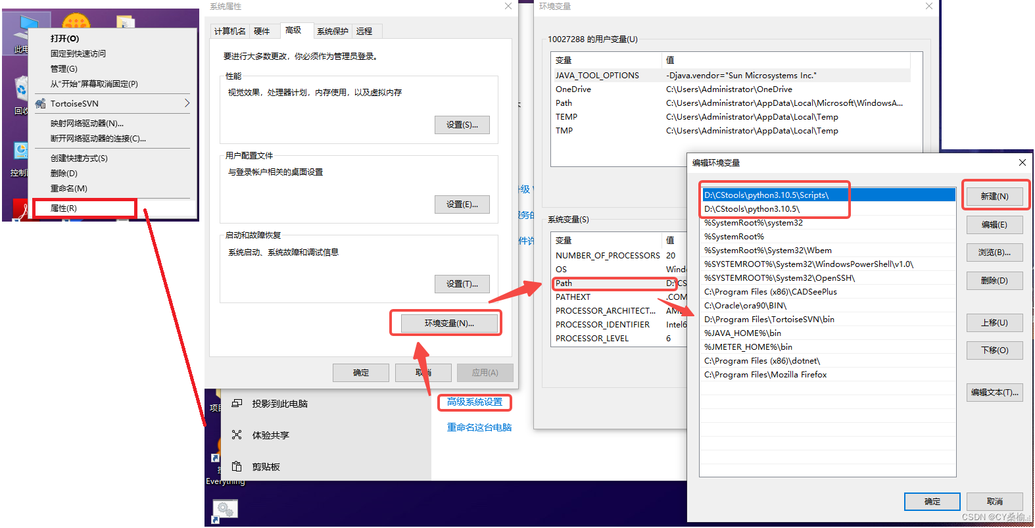Image resolution: width=1035 pixels, height=528 pixels.
Task: Select the JAVA_TOOL_OPTIONS user variable row
Action: [x=731, y=76]
